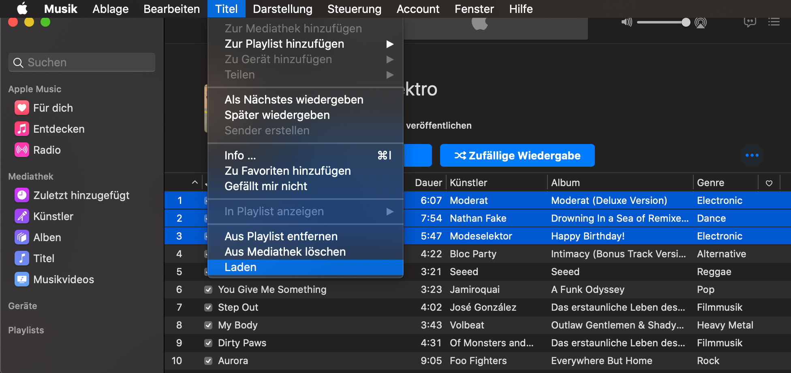Click the veröffentlichen link
Viewport: 791px width, 373px height.
click(439, 125)
